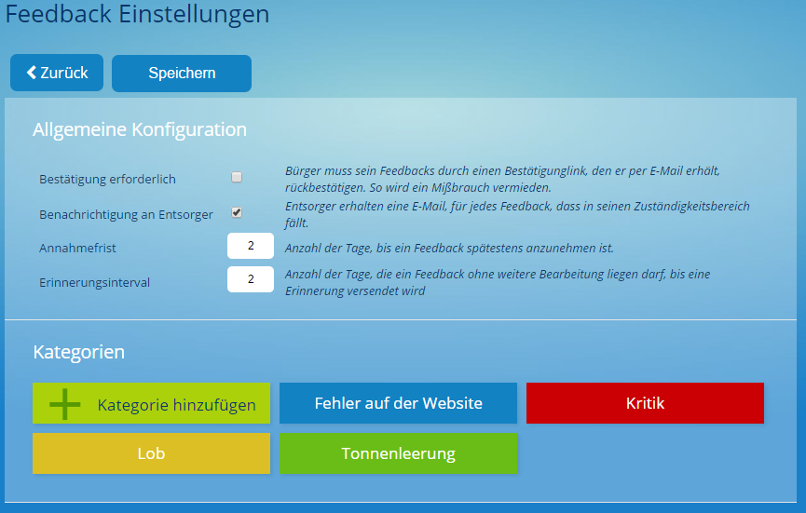Open the Fehler auf der Website category
The image size is (806, 513).
coord(398,403)
